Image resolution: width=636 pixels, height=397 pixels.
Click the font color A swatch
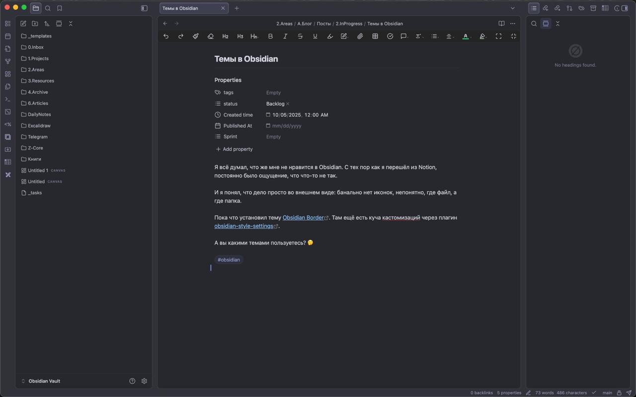(x=465, y=36)
